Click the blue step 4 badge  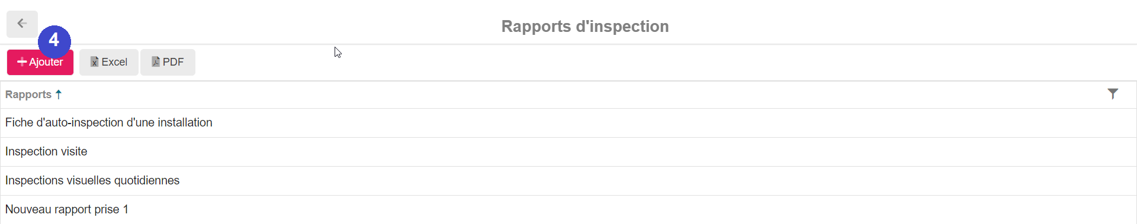tap(54, 41)
